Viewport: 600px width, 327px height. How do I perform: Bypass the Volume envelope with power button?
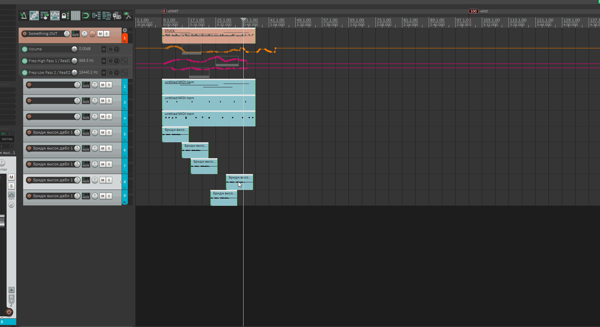pos(104,49)
